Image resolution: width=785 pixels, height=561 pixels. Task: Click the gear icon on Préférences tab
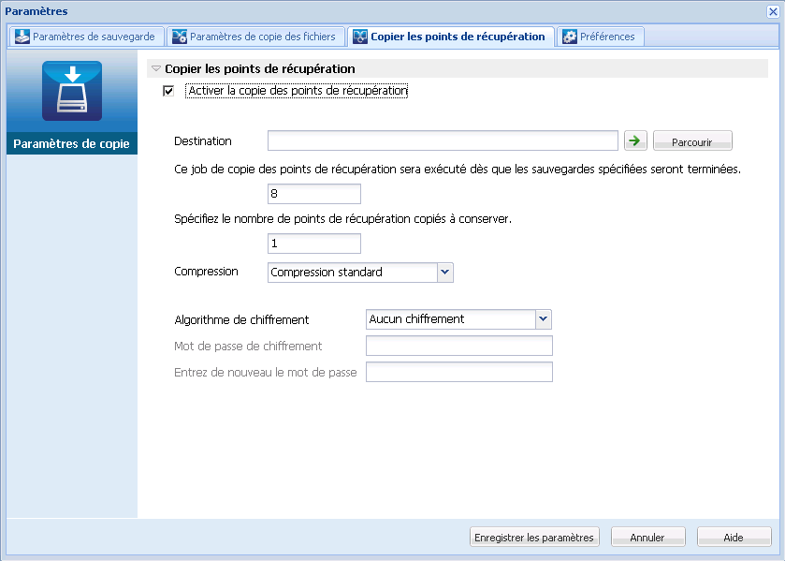point(568,37)
